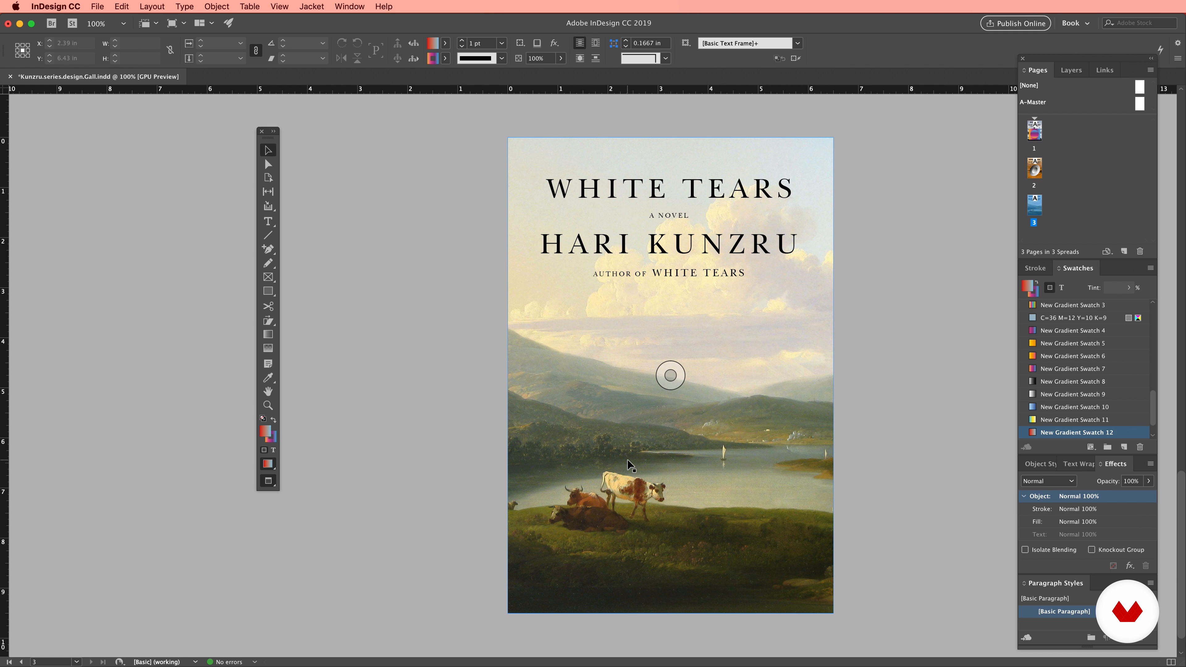Screen dimensions: 1186x667
Task: Switch to the Stroke tab
Action: coord(1035,268)
